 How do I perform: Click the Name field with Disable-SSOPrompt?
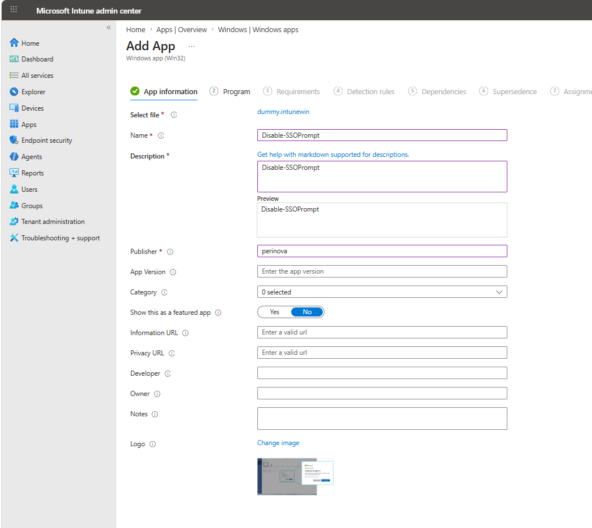coord(382,135)
